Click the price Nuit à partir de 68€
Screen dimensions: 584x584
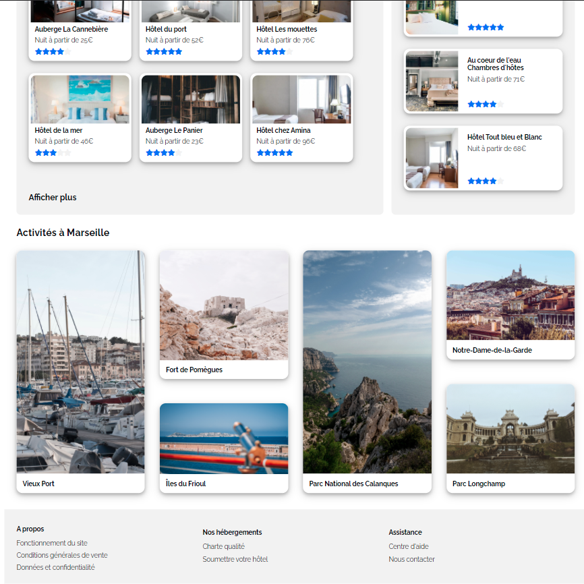coord(497,148)
